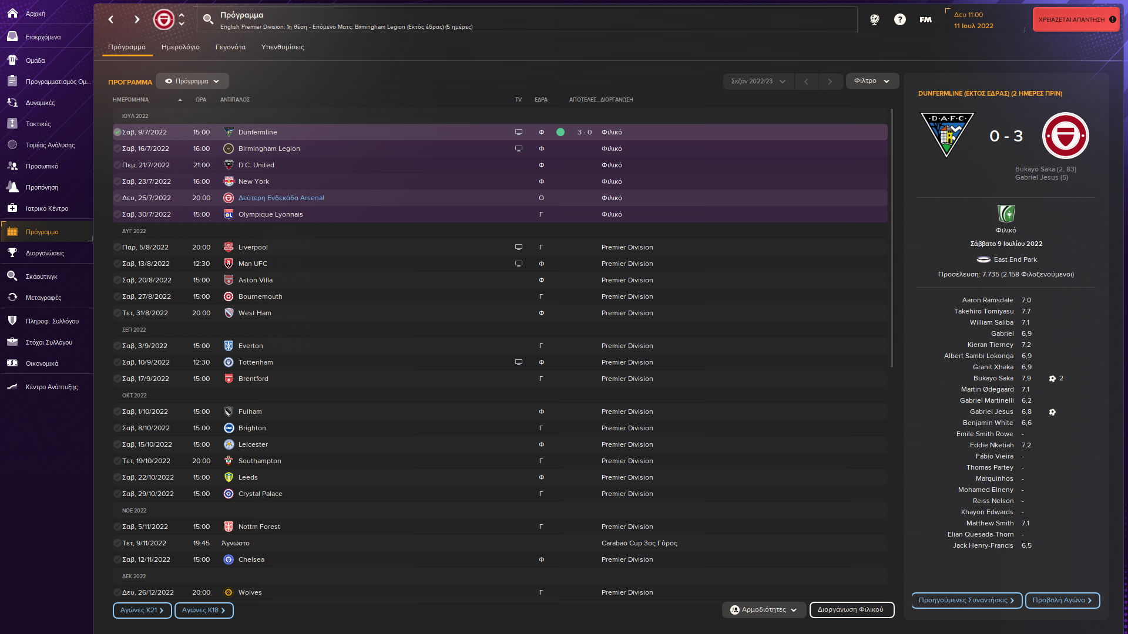Open Προγραμματισμός Ομ. in the sidebar
This screenshot has width=1128, height=634.
47,81
